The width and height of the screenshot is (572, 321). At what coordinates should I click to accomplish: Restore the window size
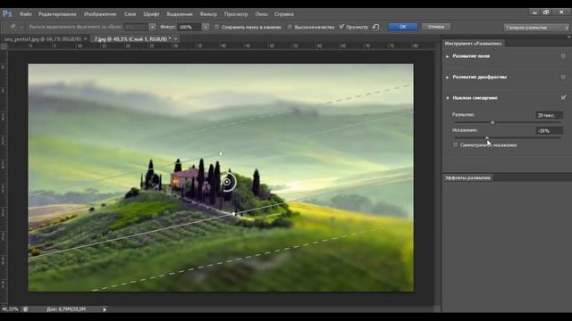(546, 12)
